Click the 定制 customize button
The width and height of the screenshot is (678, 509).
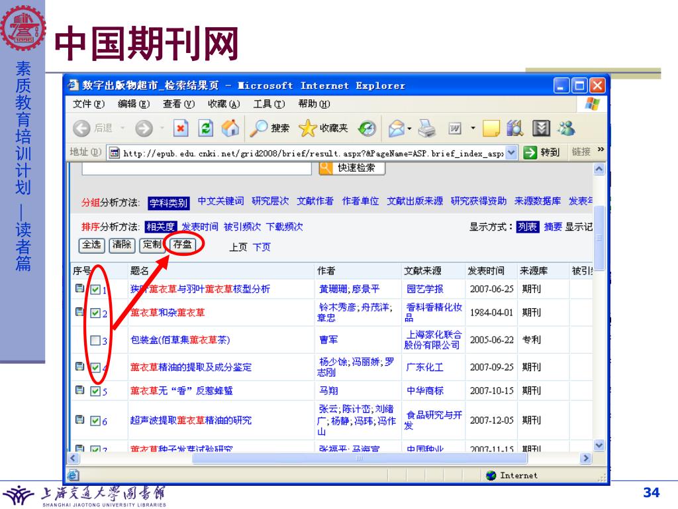(152, 245)
